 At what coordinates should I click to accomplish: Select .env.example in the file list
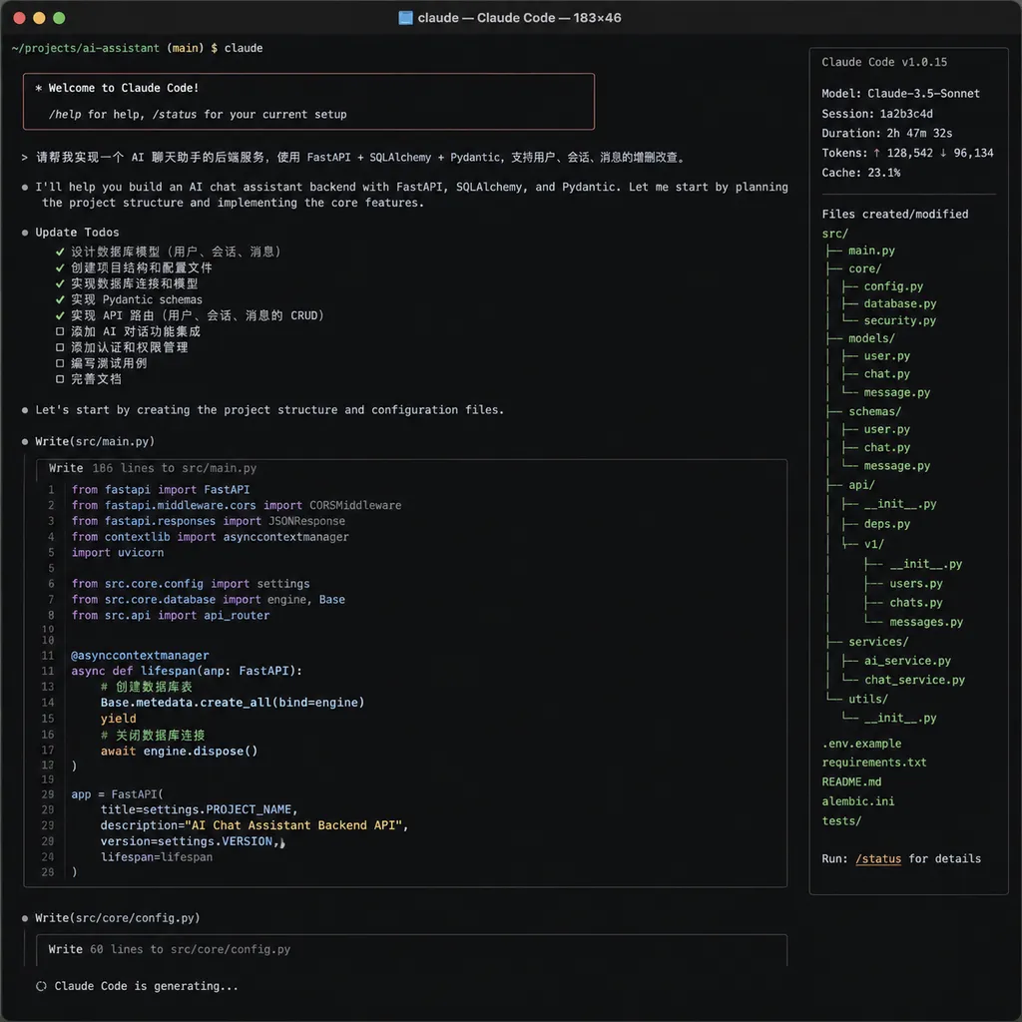pyautogui.click(x=861, y=744)
